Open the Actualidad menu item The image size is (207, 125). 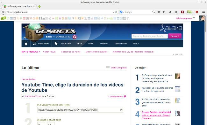tap(66, 44)
